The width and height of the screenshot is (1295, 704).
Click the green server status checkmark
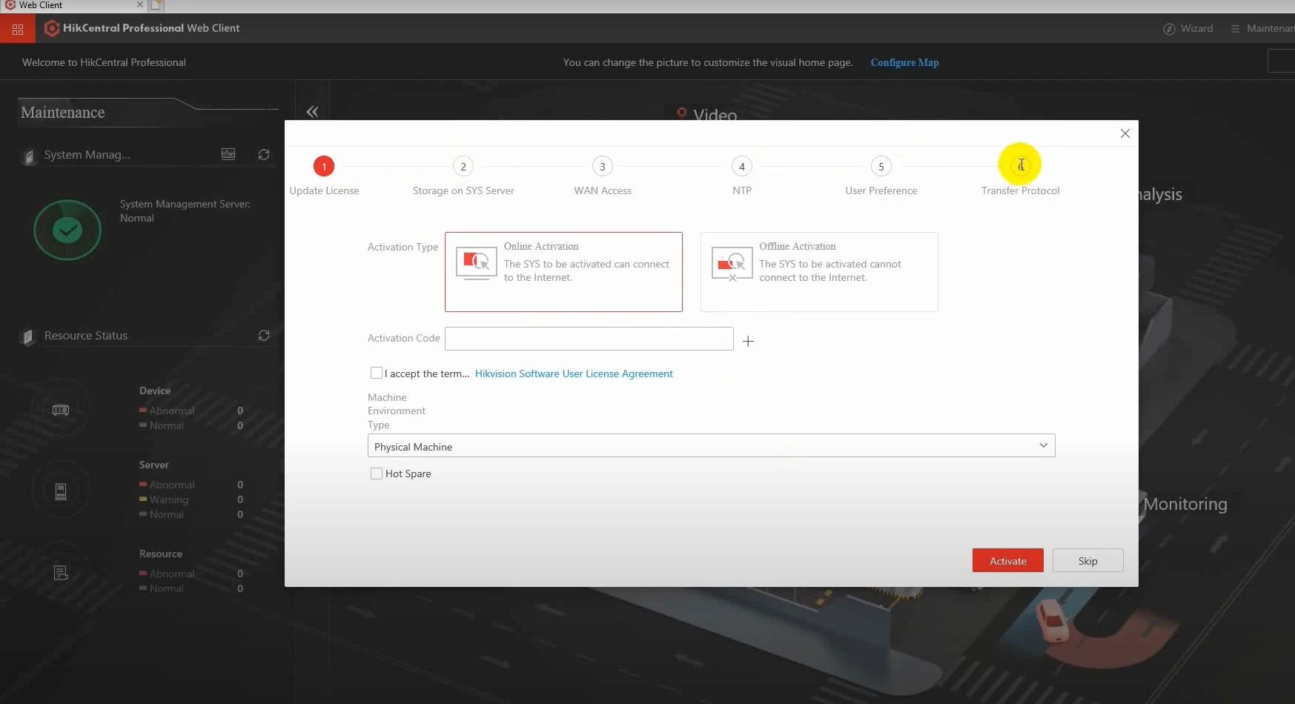[x=67, y=230]
